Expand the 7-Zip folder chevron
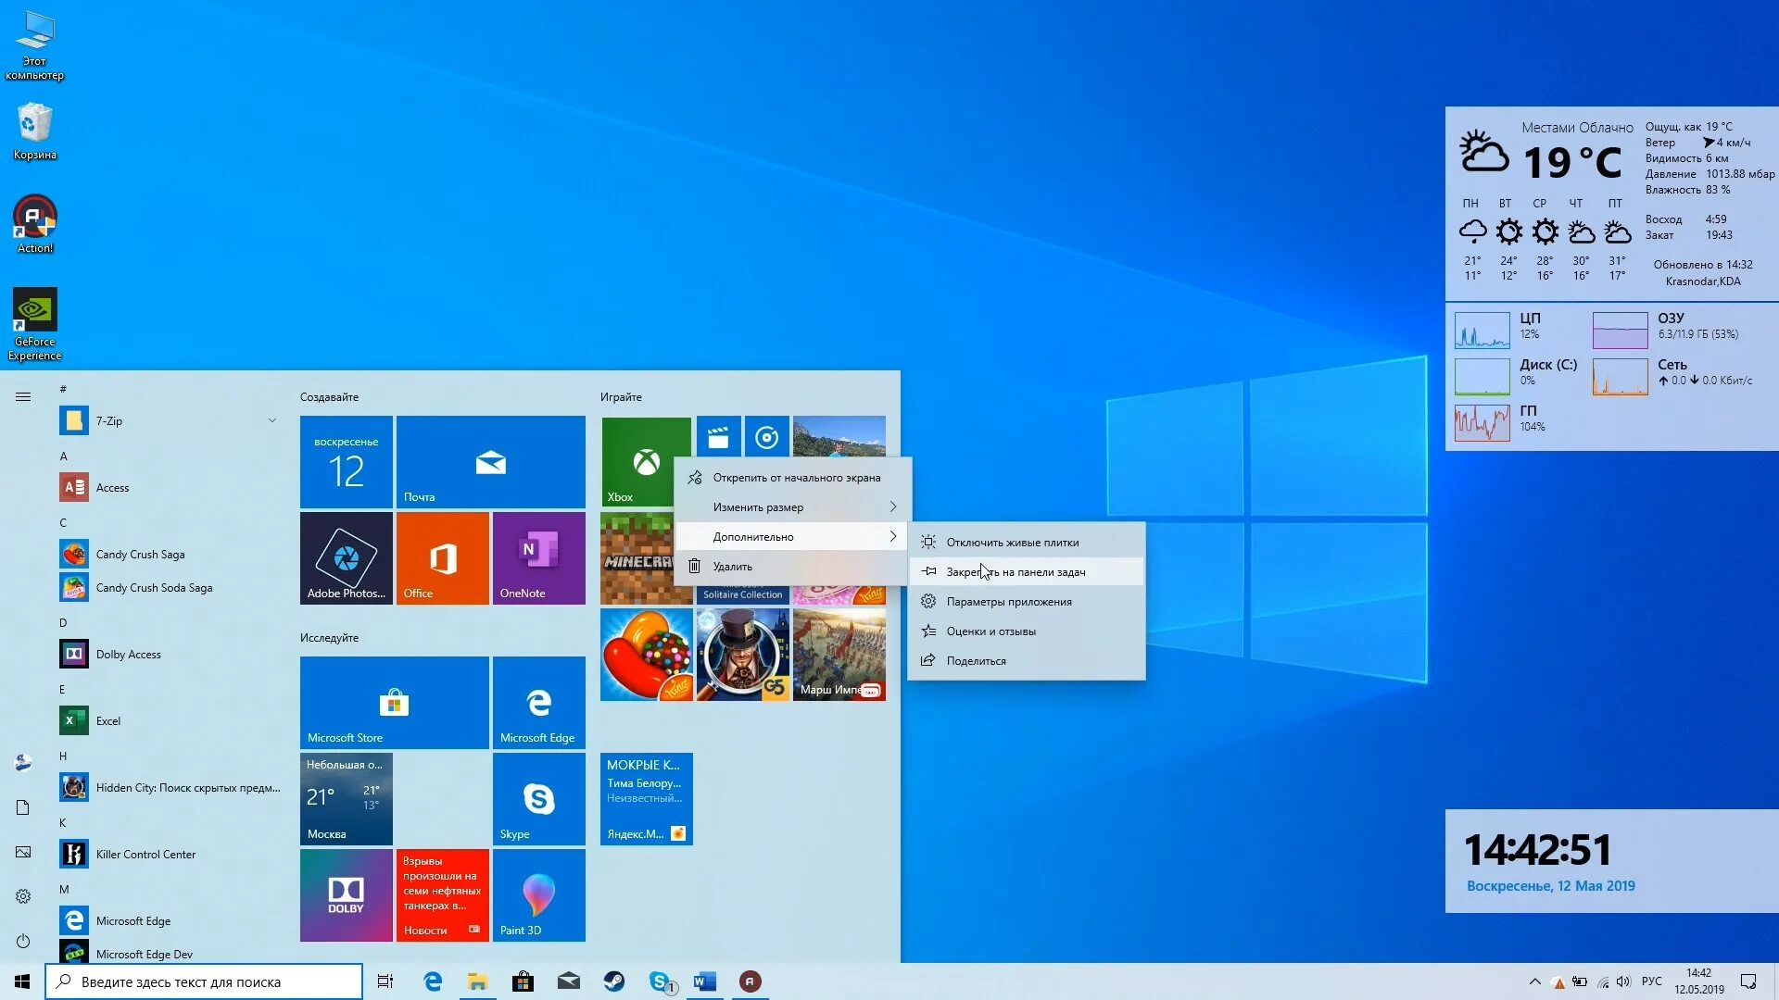Image resolution: width=1779 pixels, height=1000 pixels. click(x=272, y=420)
